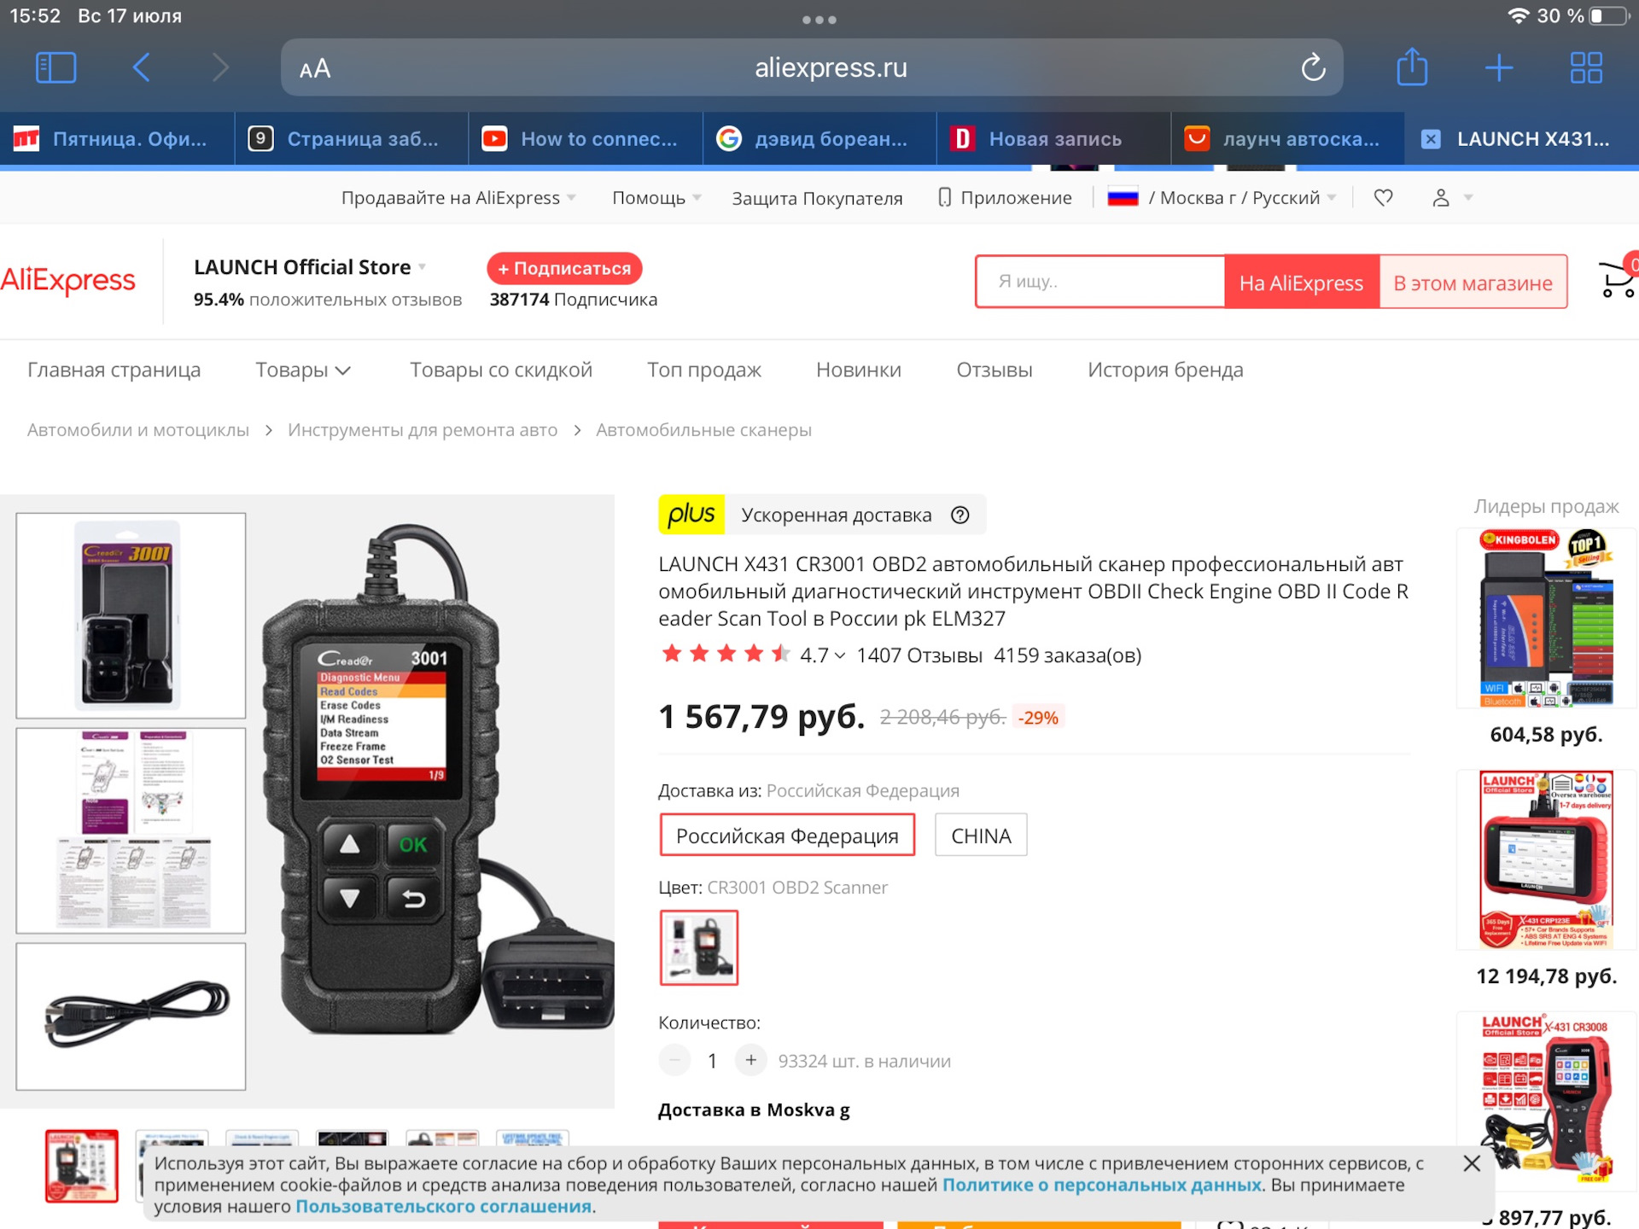Image resolution: width=1639 pixels, height=1229 pixels.
Task: Open Инструменты для ремонта авто breadcrumb
Action: tap(423, 430)
